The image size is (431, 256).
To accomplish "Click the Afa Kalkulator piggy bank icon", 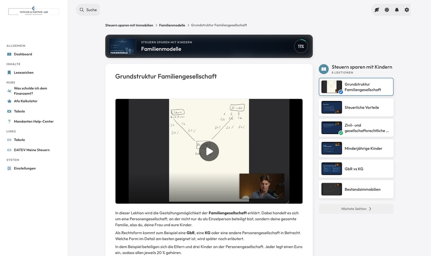I will [9, 101].
